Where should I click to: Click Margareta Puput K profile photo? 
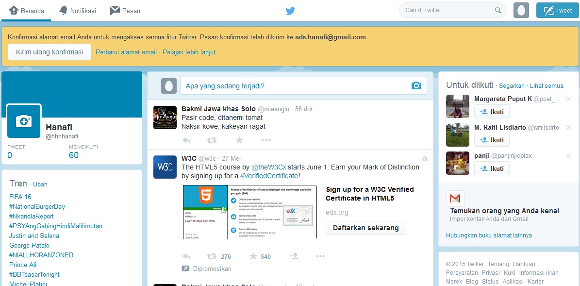[x=458, y=106]
